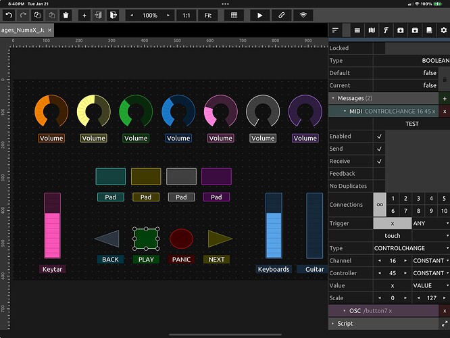Image resolution: width=450 pixels, height=338 pixels.
Task: Increase zoom with right arrow
Action: coord(168,16)
